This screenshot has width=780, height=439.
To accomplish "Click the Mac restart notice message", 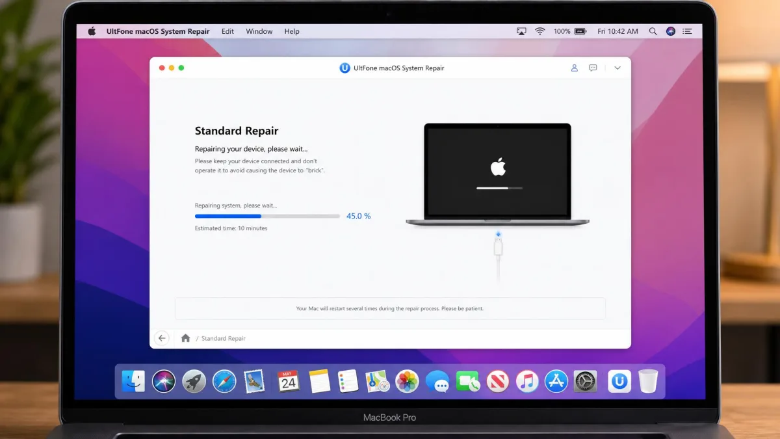I will pos(390,308).
